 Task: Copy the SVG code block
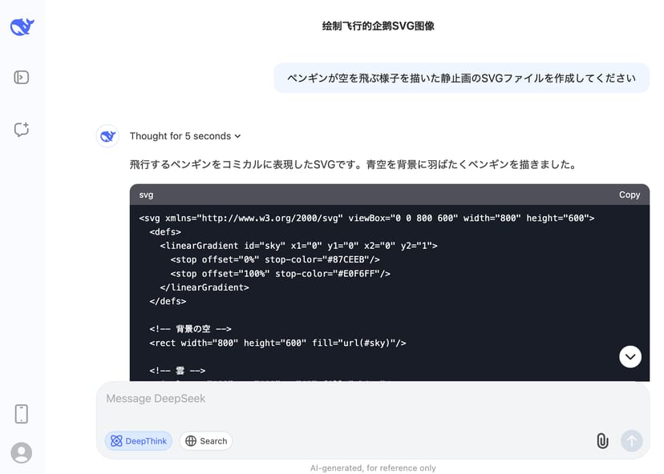[630, 195]
